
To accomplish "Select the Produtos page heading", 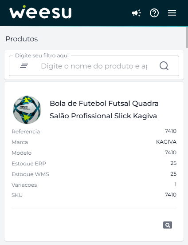I will point(22,39).
